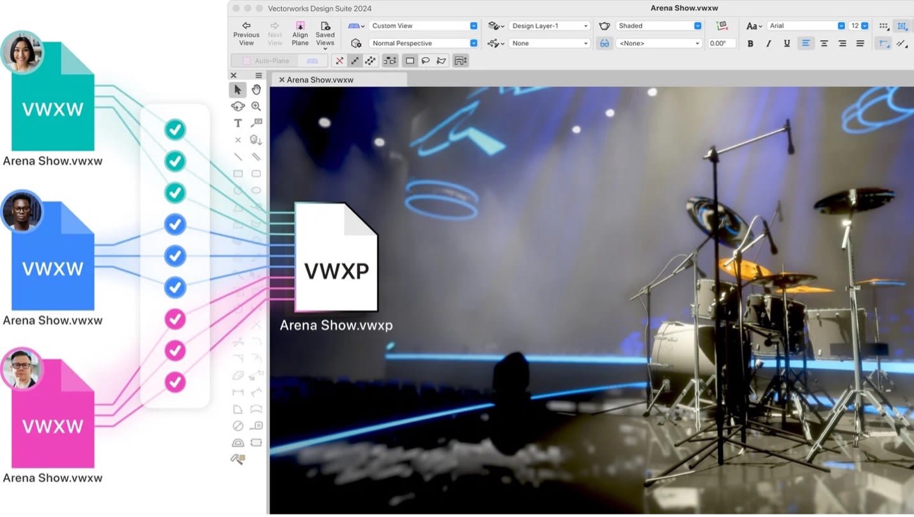The height and width of the screenshot is (517, 914).
Task: Toggle data visualization glasses button
Action: click(x=604, y=43)
